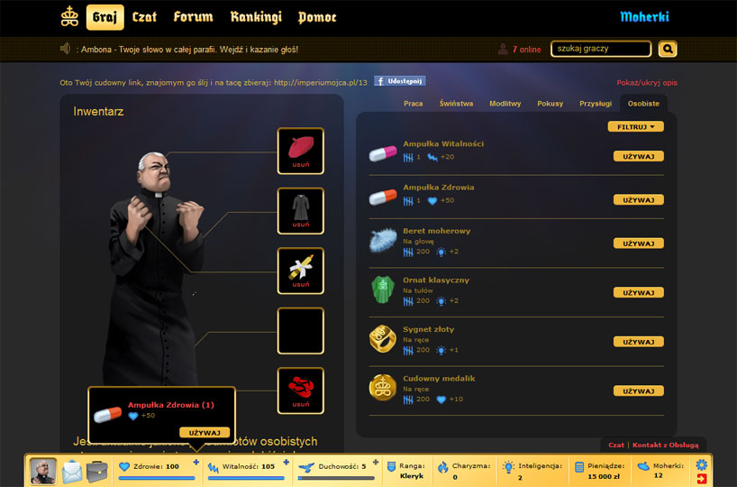This screenshot has width=737, height=487.
Task: Click the settings gear icon
Action: coord(701,464)
